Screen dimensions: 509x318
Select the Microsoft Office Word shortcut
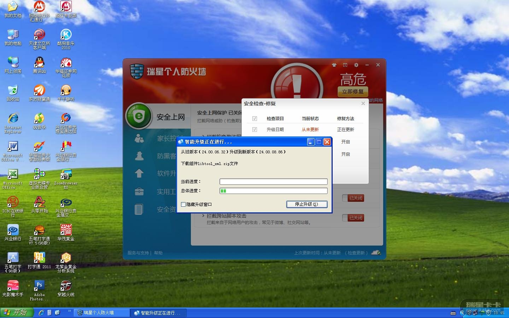point(13,151)
